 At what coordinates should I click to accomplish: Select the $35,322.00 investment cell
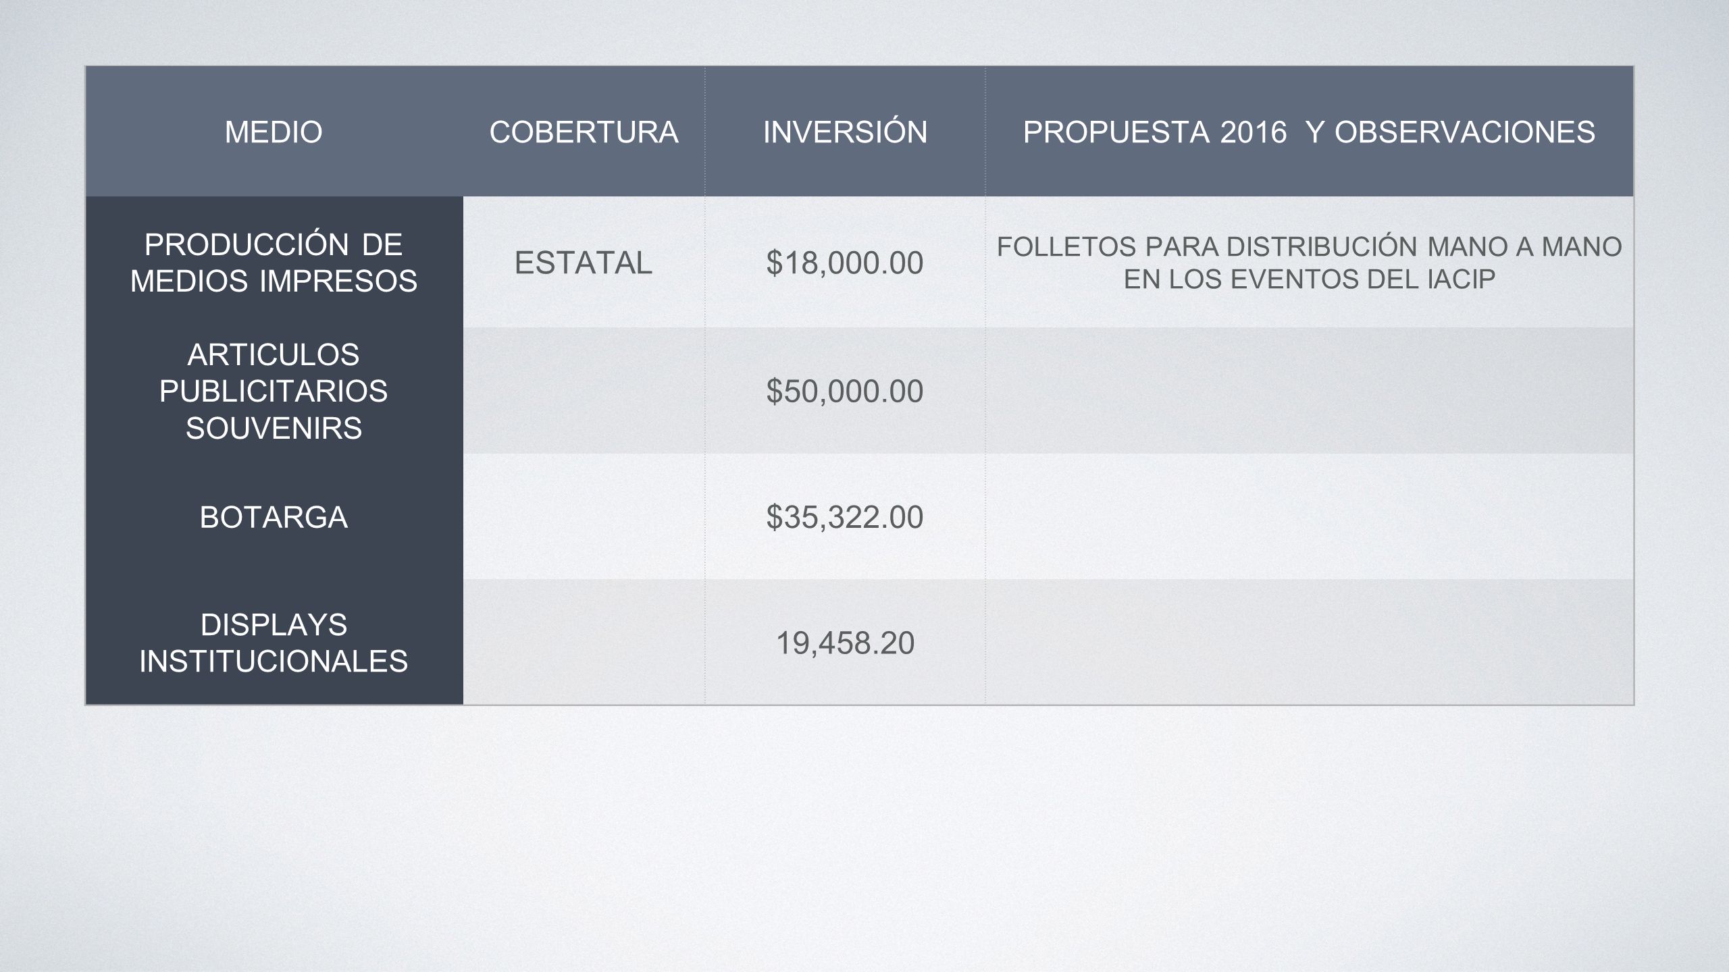845,516
